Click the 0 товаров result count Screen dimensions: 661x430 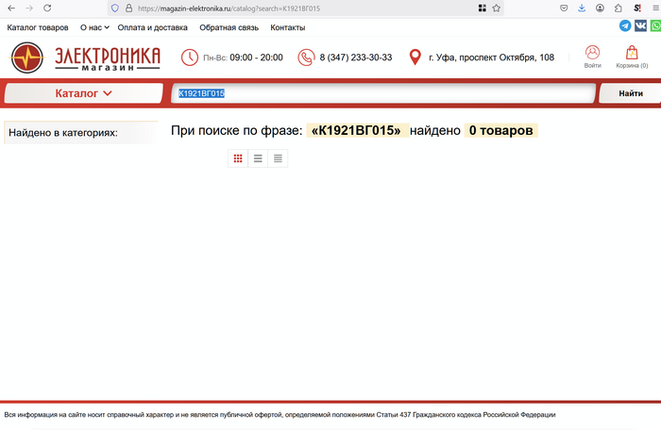coord(500,130)
